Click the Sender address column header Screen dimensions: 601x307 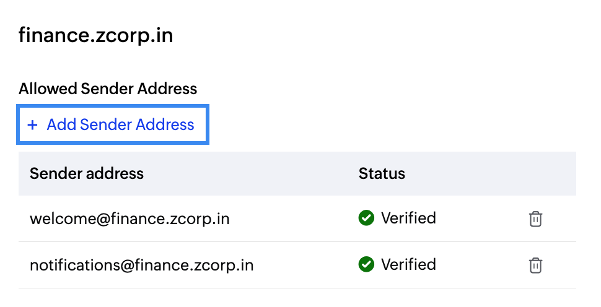point(87,173)
